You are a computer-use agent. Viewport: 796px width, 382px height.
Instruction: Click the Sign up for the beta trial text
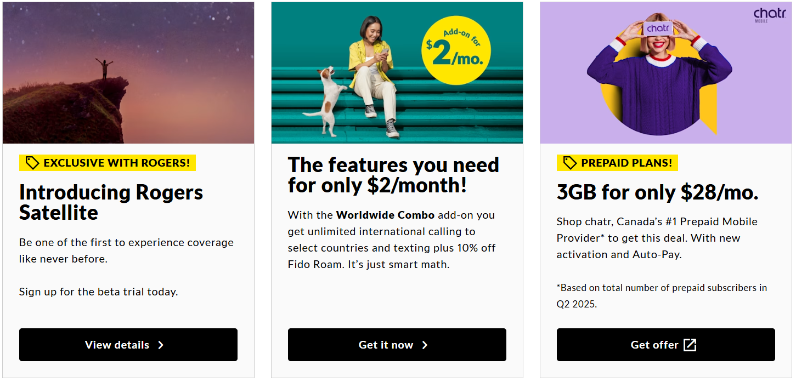98,292
